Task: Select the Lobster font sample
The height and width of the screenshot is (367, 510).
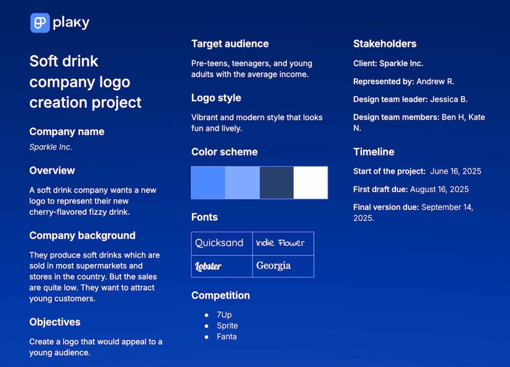Action: pyautogui.click(x=222, y=266)
